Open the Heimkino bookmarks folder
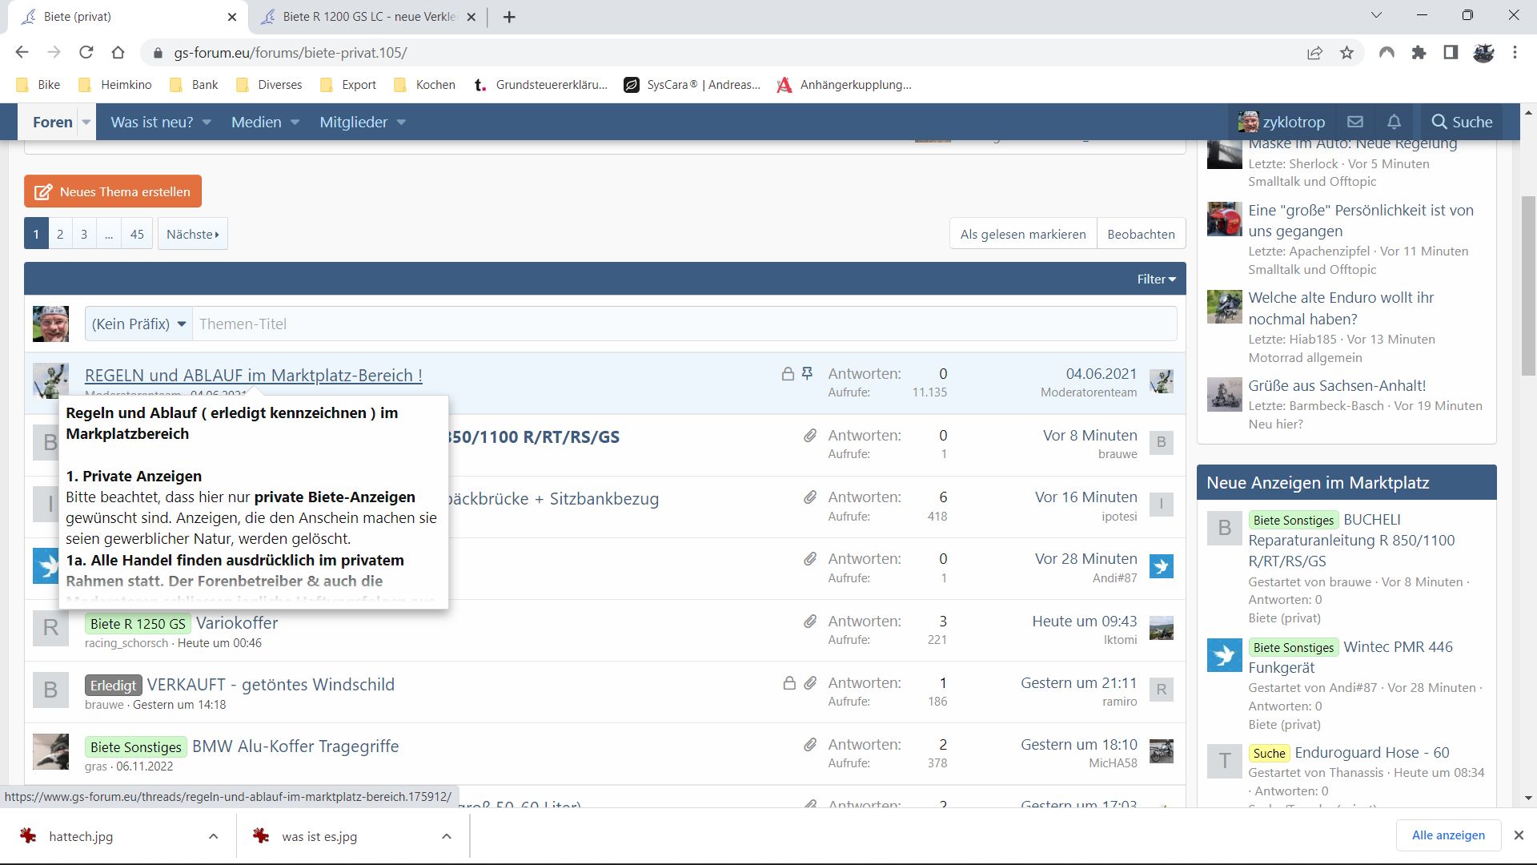The image size is (1537, 865). click(x=115, y=85)
